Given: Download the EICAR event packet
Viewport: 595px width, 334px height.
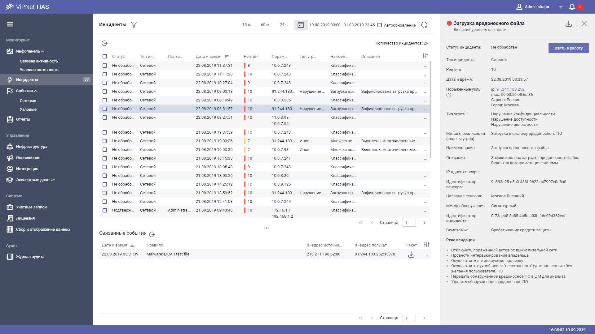Looking at the screenshot, I should tap(411, 255).
